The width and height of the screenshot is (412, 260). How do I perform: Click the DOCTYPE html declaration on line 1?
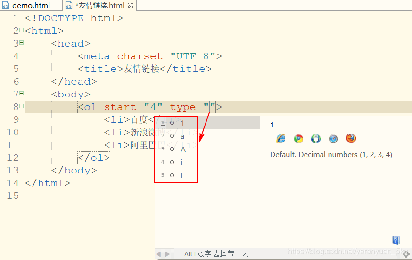click(74, 18)
